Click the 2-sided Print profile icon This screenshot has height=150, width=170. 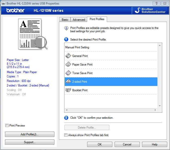(x=68, y=81)
